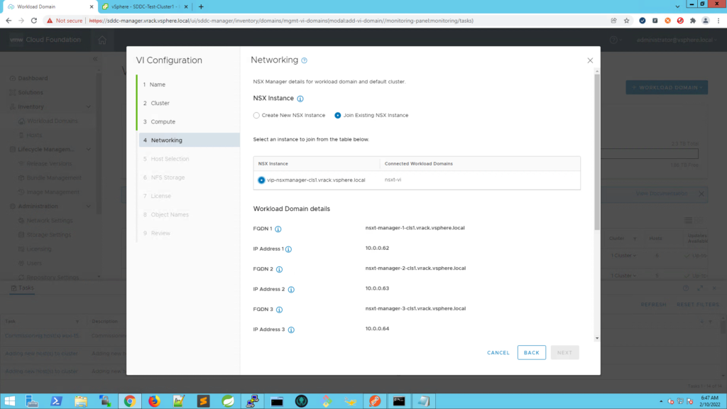Expand 1 Cluster dropdown in the 5-host row
Image resolution: width=727 pixels, height=409 pixels.
pyautogui.click(x=623, y=276)
